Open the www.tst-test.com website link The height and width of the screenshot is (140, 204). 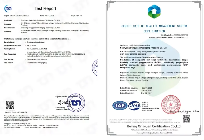50,128
